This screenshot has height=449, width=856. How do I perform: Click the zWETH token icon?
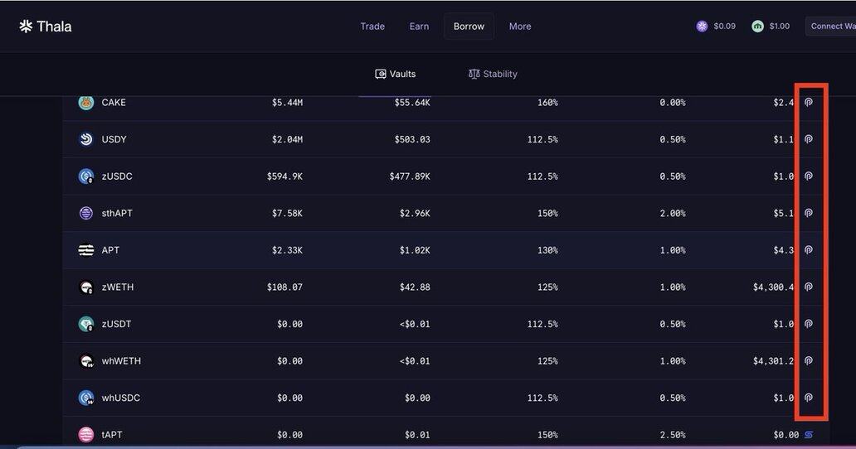[x=86, y=287]
